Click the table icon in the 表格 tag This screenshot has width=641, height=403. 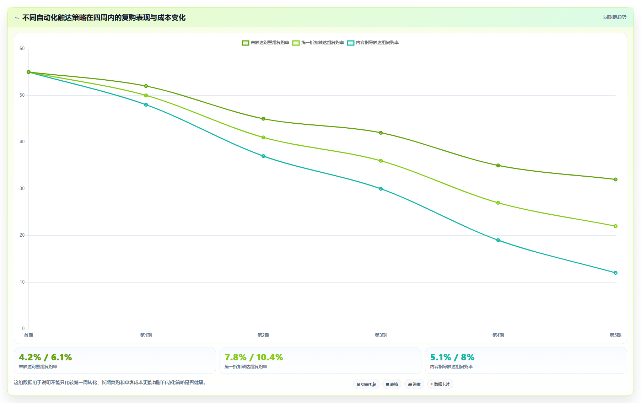(x=388, y=384)
